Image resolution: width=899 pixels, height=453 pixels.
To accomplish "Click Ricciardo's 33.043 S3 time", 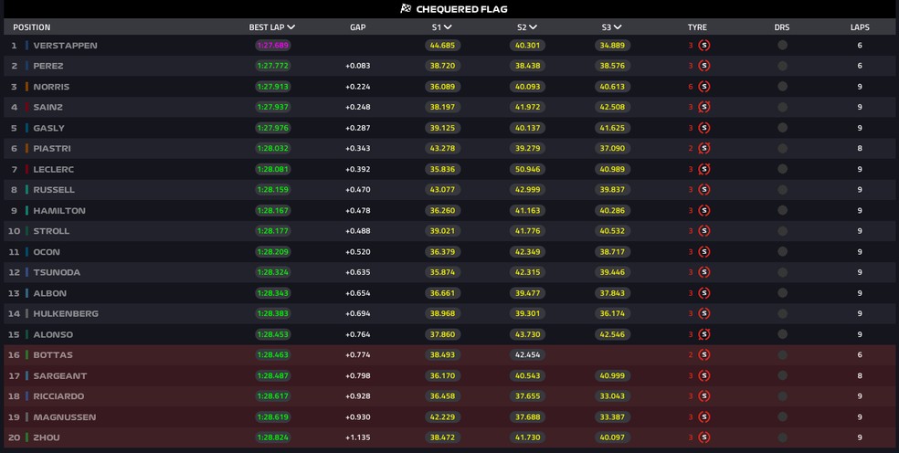I will [612, 396].
